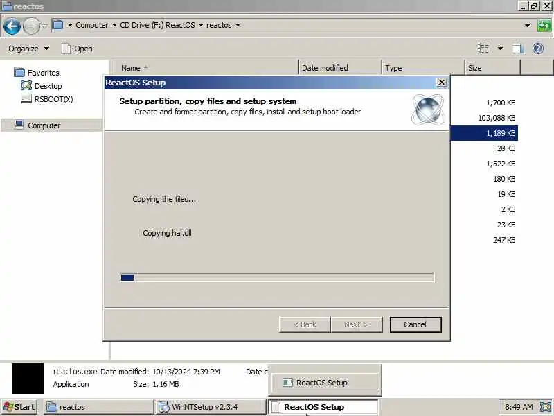The width and height of the screenshot is (554, 416).
Task: Click the disabled Next button in setup
Action: tap(356, 324)
